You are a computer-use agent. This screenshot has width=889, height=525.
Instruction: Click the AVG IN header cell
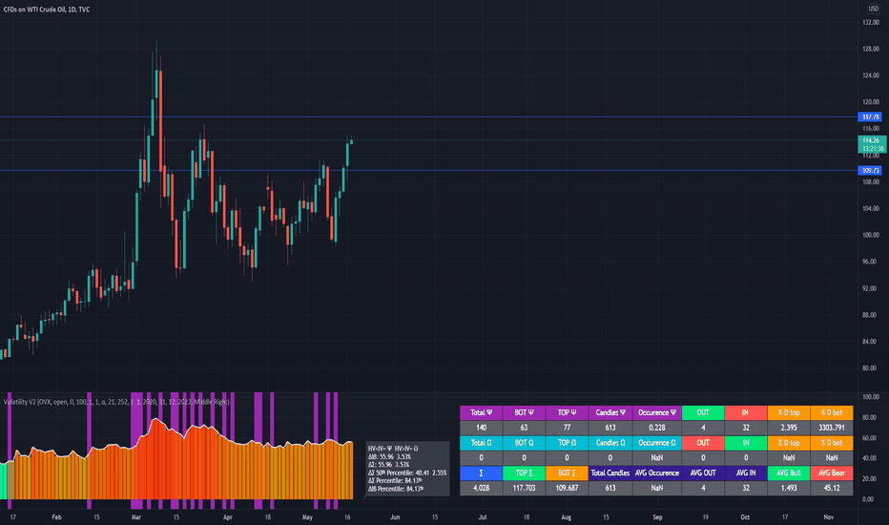click(x=746, y=472)
